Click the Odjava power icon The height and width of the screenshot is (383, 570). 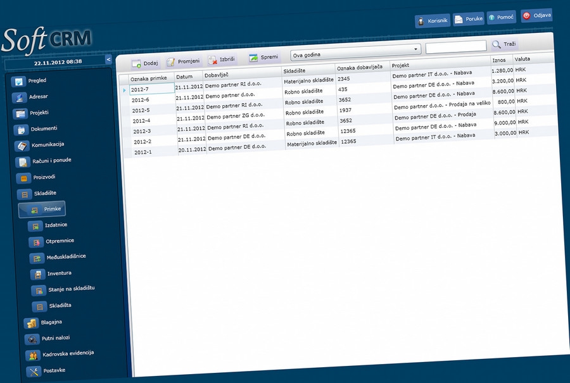[526, 16]
